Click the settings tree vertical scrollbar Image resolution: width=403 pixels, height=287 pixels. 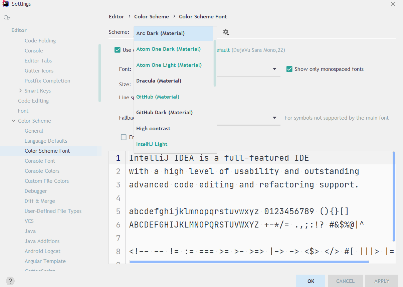99,73
